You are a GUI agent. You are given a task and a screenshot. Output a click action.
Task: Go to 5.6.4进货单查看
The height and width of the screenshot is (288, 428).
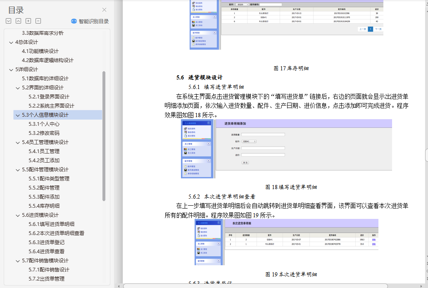[x=46, y=251]
